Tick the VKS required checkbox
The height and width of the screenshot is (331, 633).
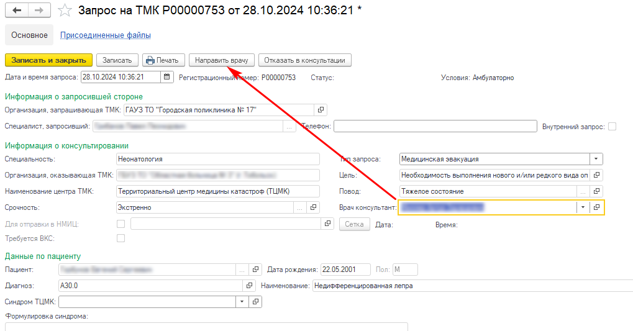click(x=121, y=238)
